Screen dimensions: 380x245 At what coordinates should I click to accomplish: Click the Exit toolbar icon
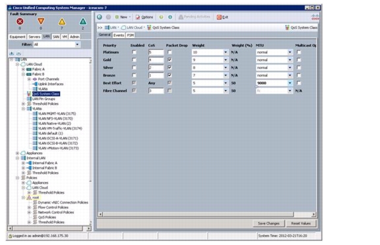[x=219, y=17]
